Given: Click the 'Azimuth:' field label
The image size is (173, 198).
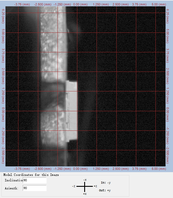Looking at the screenshot, I should 12,188.
